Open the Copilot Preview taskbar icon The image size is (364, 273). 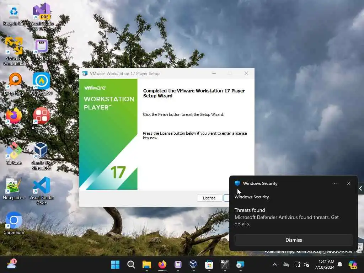(x=353, y=264)
